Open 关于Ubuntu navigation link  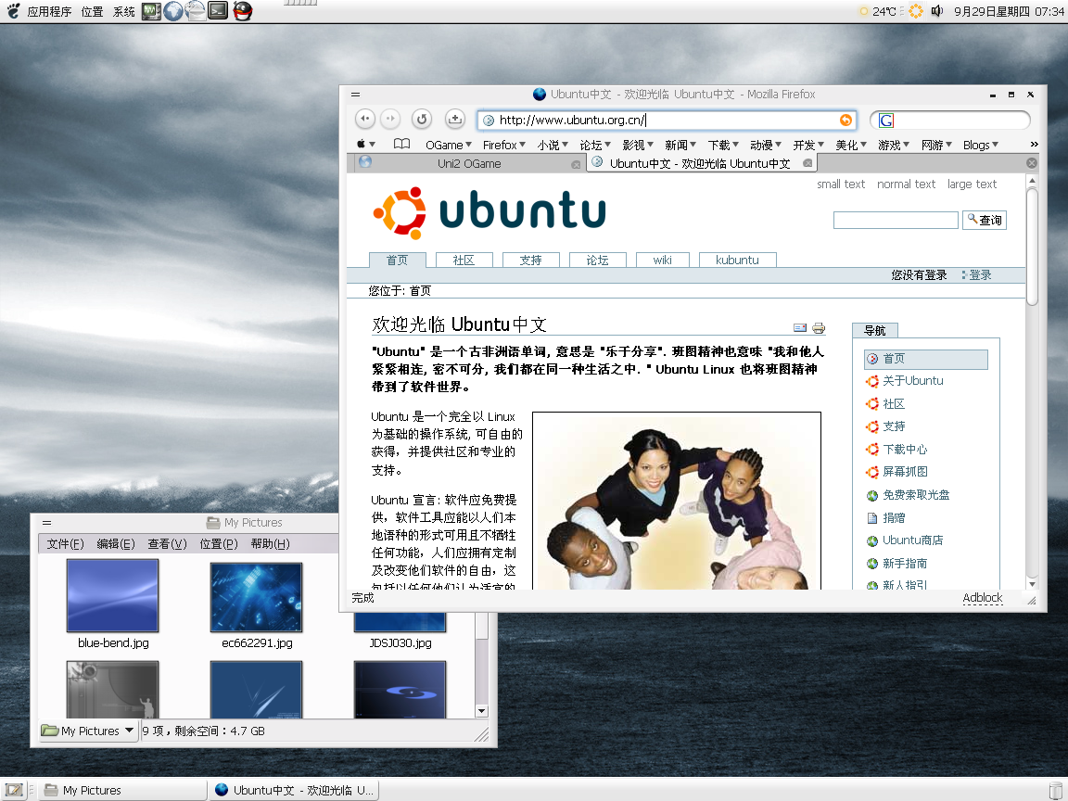coord(912,381)
